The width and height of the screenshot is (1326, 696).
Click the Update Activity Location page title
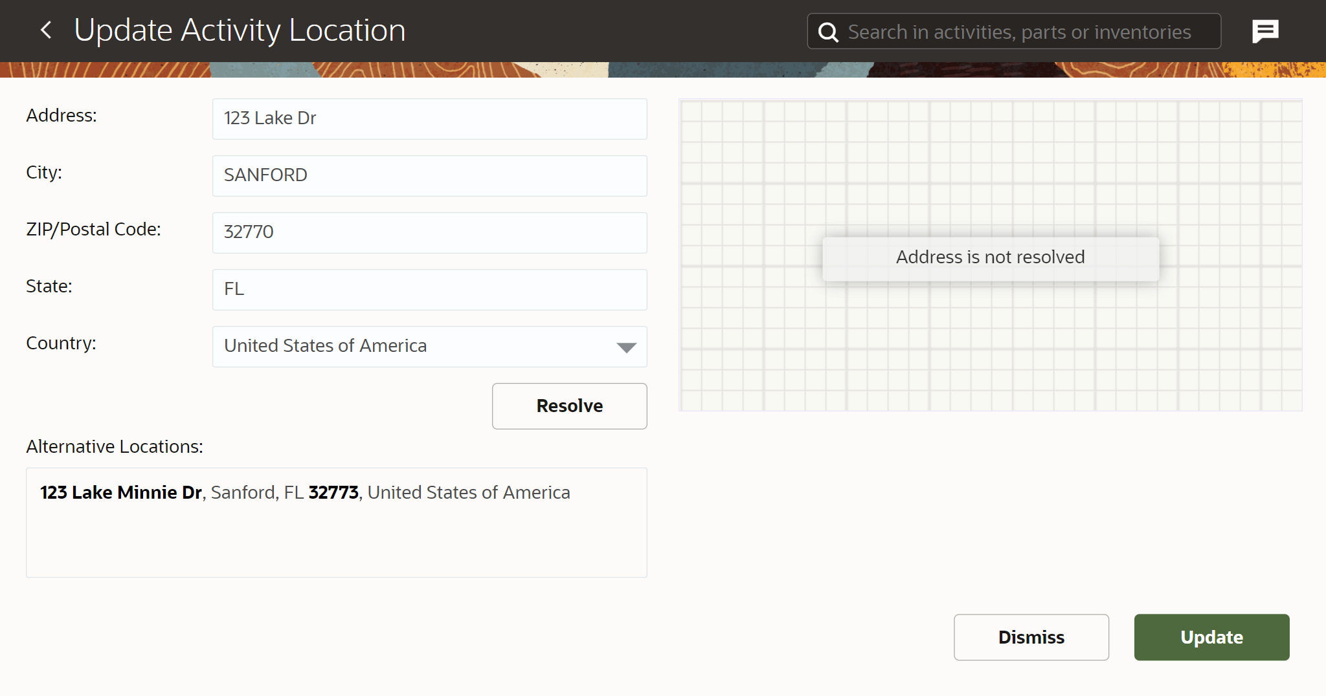(x=240, y=30)
